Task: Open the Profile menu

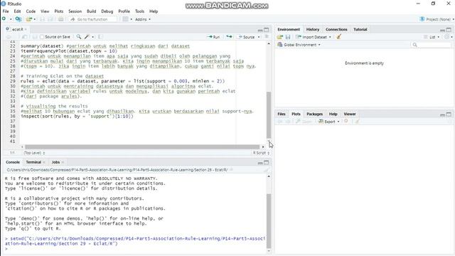Action: tap(124, 11)
